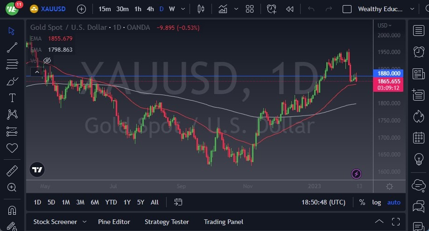Switch to the 1h timeframe

138,9
